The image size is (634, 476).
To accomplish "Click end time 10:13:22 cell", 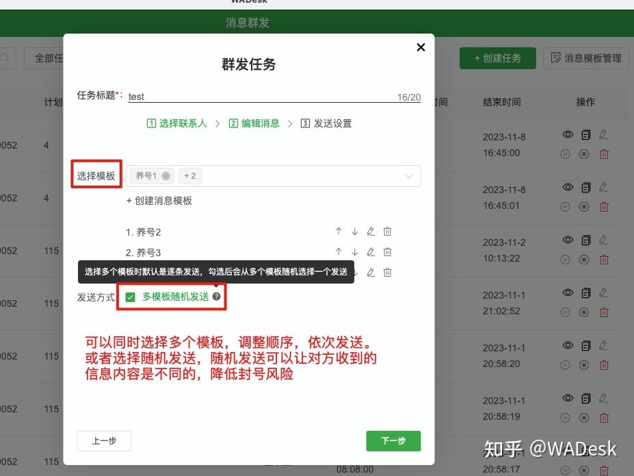I will click(501, 258).
